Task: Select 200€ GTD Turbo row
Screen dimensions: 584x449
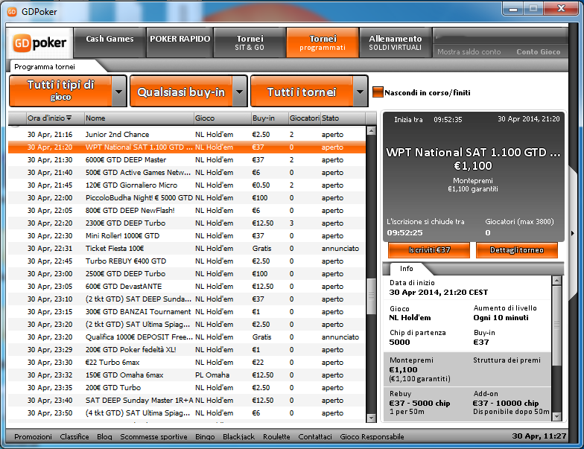Action: pyautogui.click(x=187, y=387)
